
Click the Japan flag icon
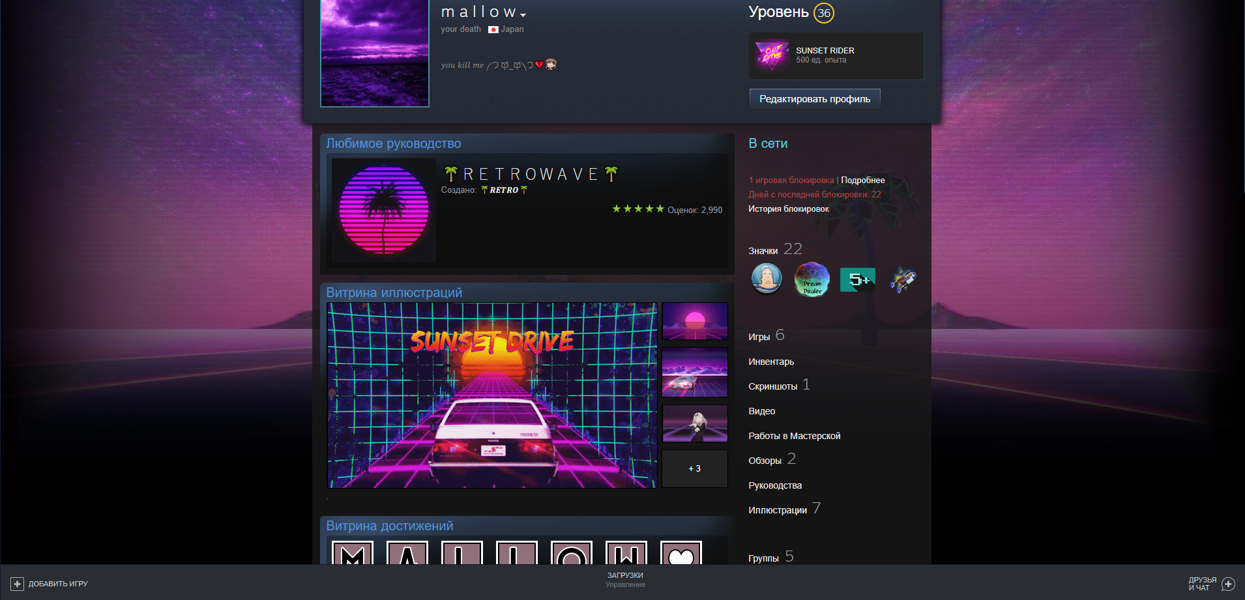(493, 29)
